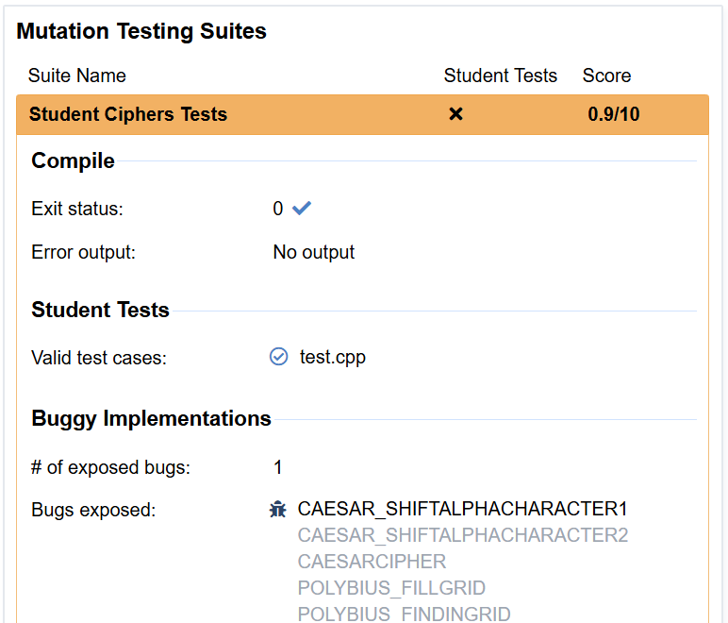Click the "No output" error output text
The image size is (728, 623).
pos(313,252)
